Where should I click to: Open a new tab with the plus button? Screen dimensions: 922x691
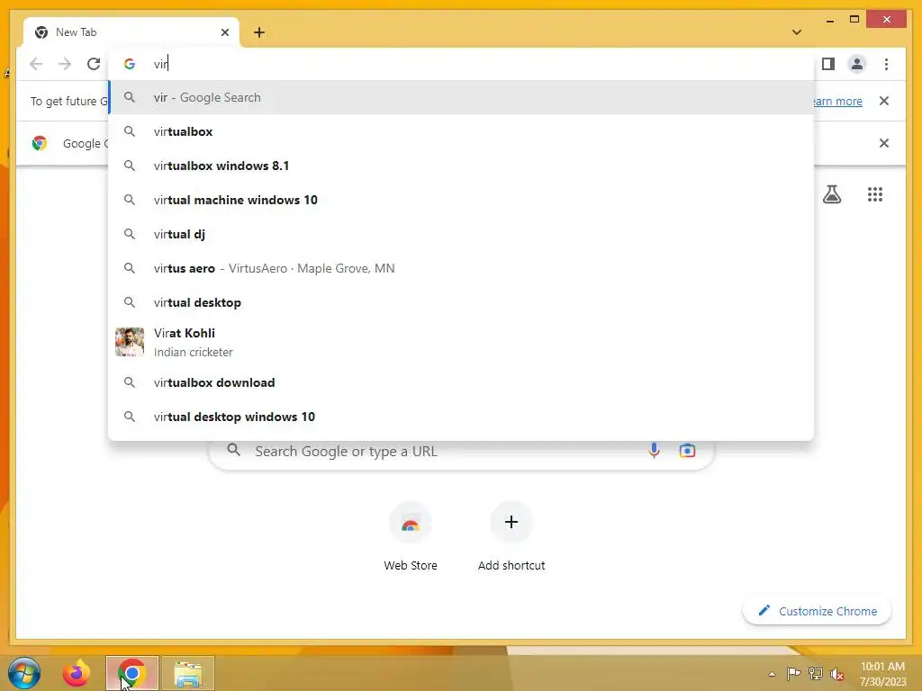[259, 32]
